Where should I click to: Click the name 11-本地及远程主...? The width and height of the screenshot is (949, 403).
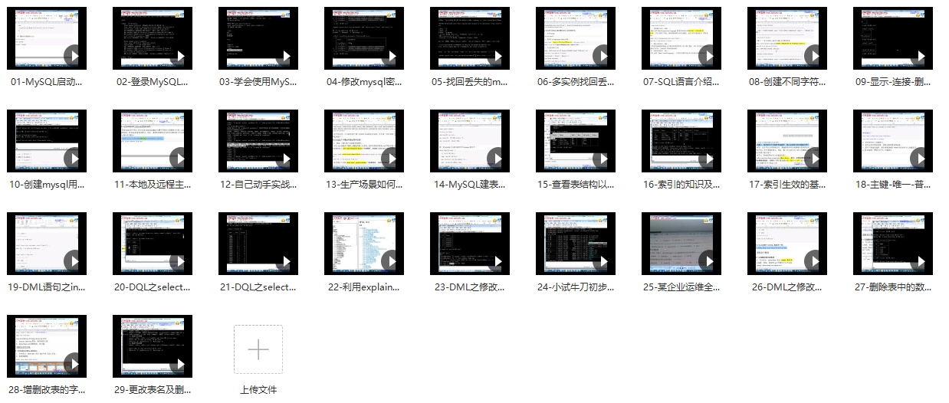[153, 184]
